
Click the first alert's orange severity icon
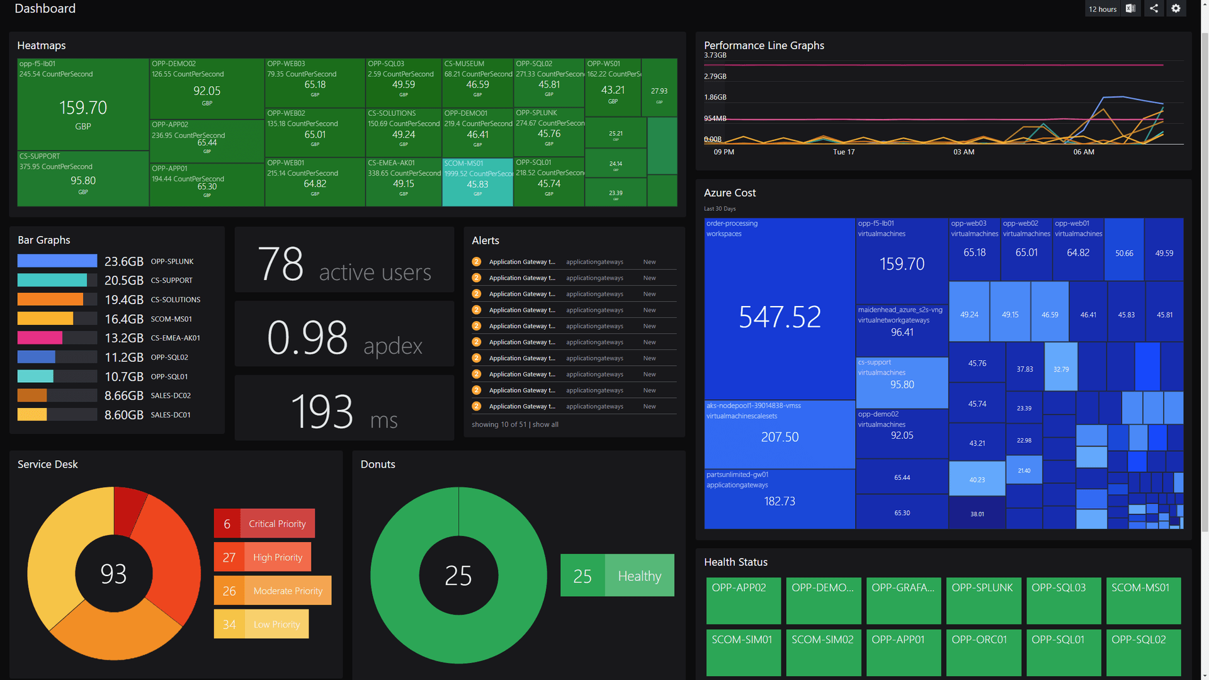(x=477, y=262)
